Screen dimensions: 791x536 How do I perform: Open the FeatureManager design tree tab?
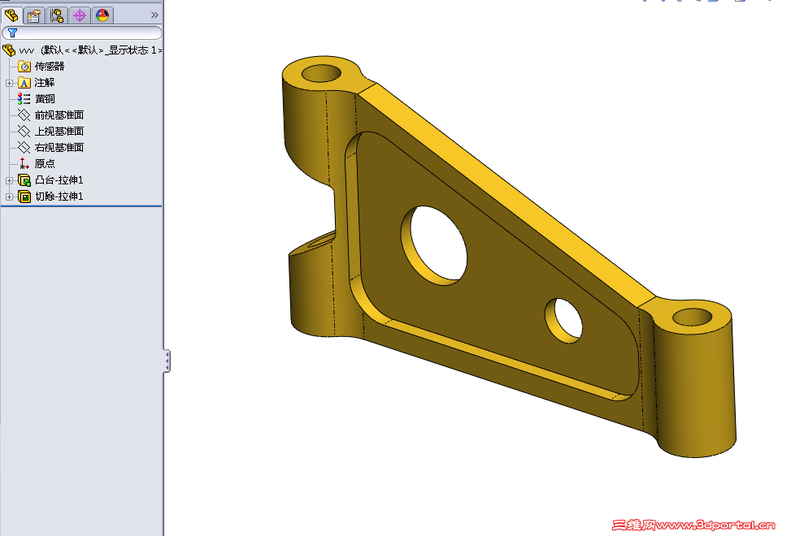click(11, 15)
